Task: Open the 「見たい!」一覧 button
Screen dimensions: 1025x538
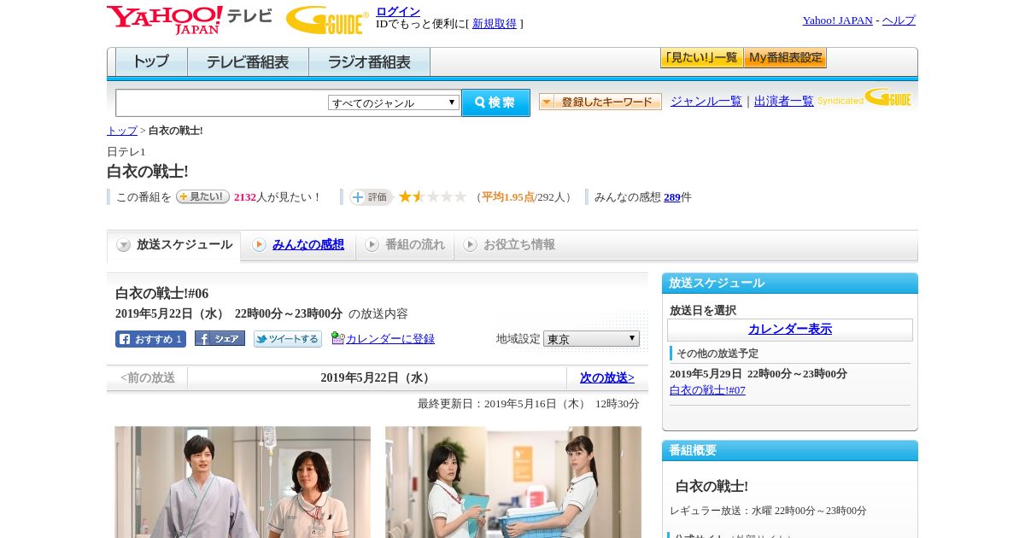Action: pyautogui.click(x=701, y=58)
